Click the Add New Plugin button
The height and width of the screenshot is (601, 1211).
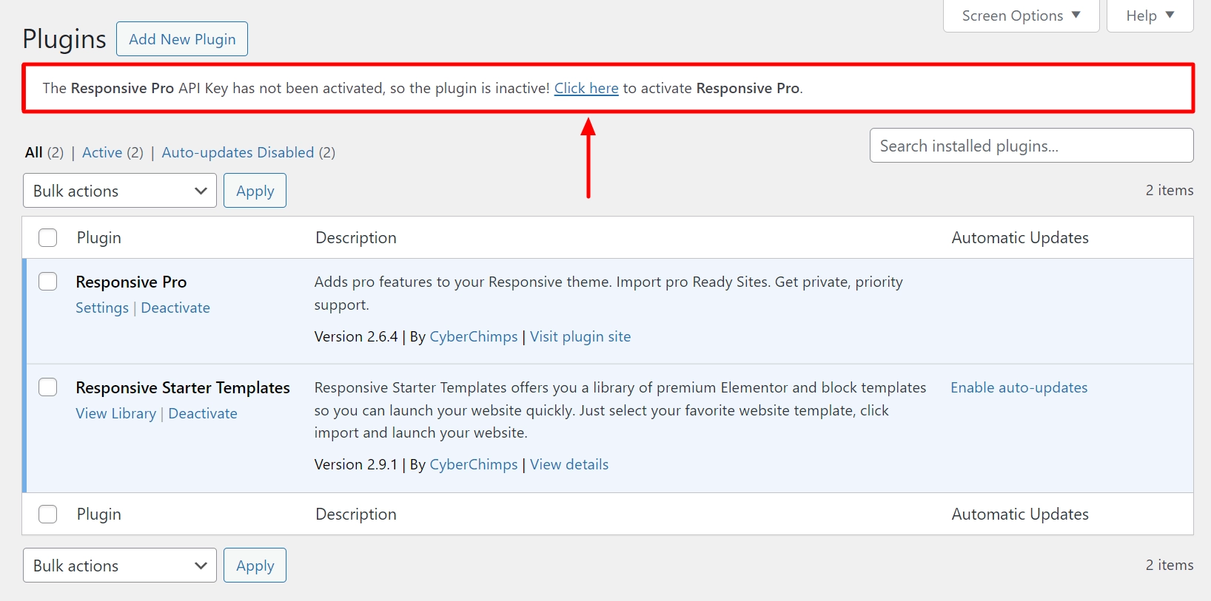182,39
